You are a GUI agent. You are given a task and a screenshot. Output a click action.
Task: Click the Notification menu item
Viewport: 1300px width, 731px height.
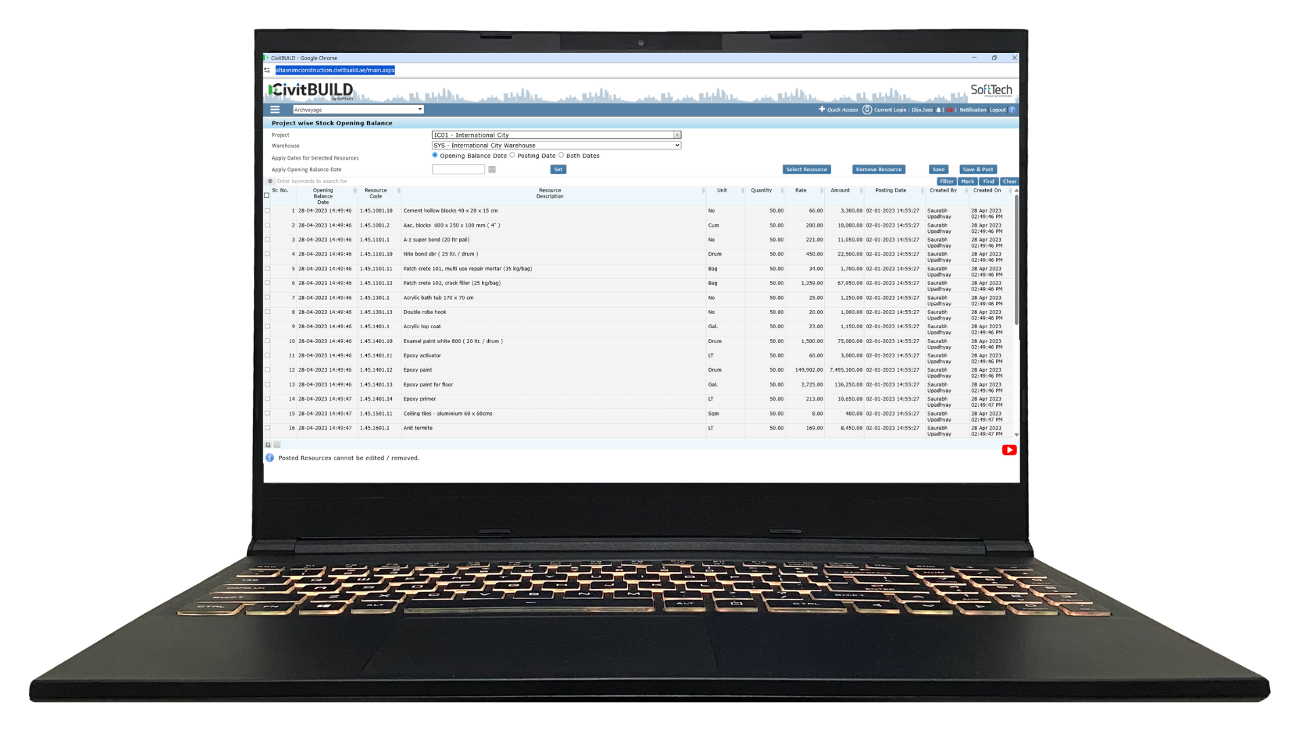(x=973, y=109)
